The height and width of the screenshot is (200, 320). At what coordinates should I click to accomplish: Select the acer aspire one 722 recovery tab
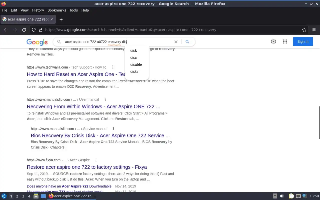pos(27,19)
